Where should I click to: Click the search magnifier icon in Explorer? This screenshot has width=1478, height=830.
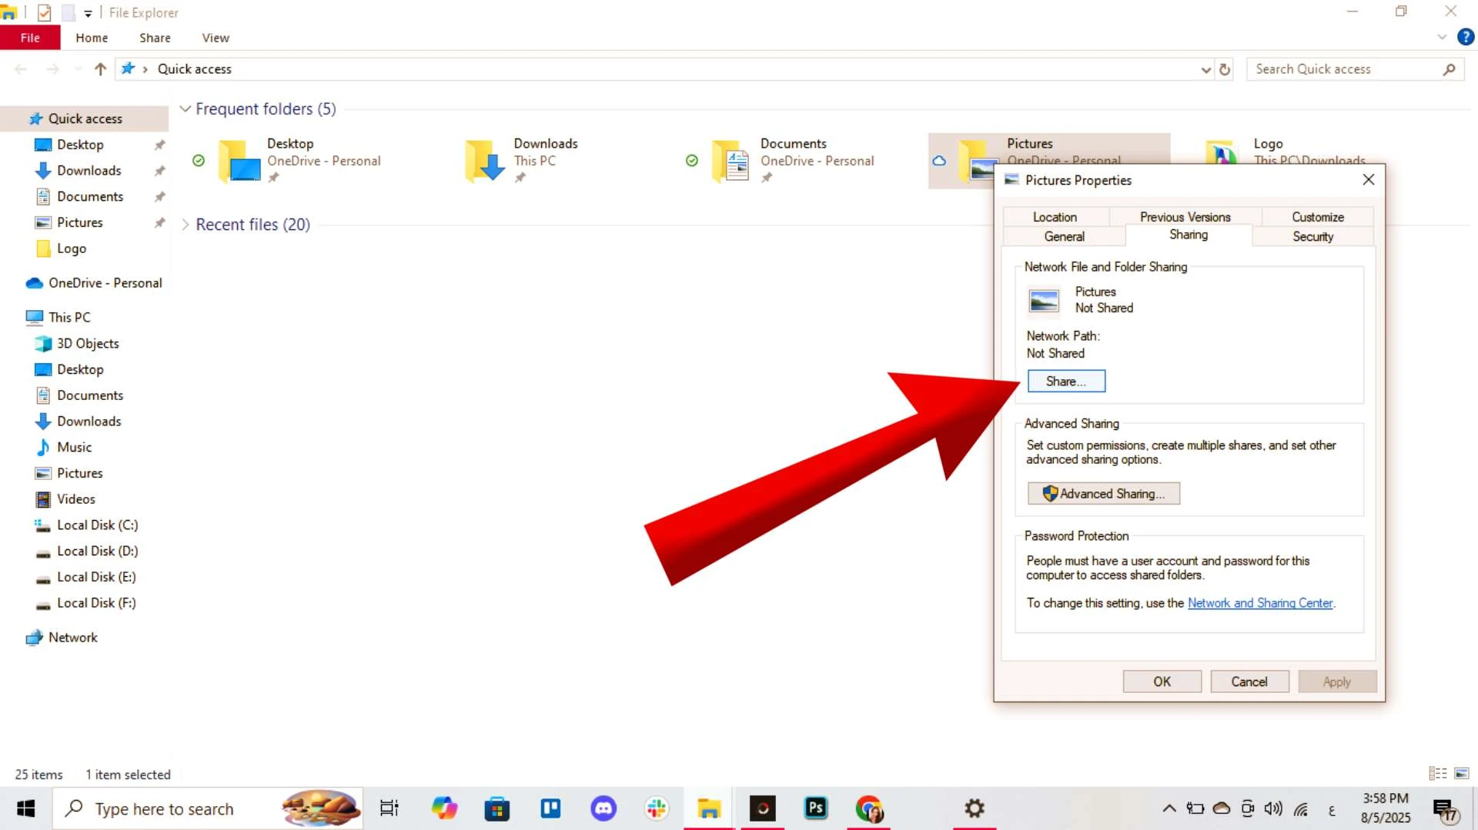pos(1450,69)
